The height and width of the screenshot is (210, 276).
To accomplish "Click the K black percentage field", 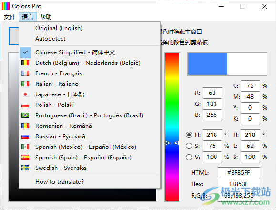I will (250, 119).
